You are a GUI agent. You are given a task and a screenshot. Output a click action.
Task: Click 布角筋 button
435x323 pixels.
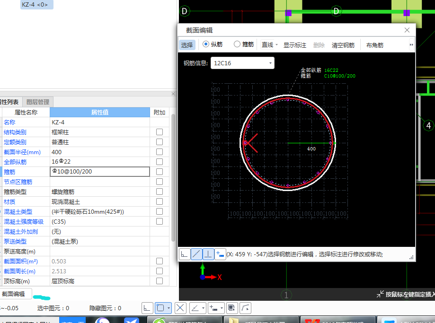[x=375, y=45]
